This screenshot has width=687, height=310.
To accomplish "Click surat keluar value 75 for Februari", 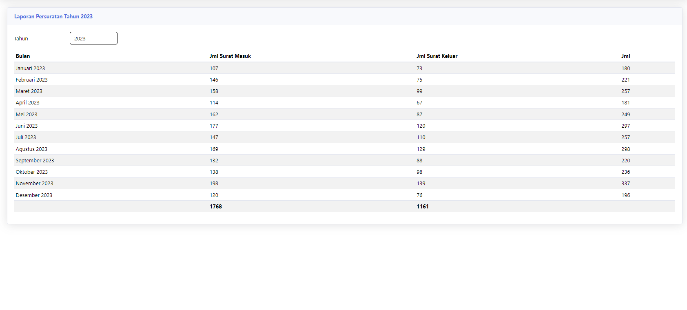I will 419,80.
